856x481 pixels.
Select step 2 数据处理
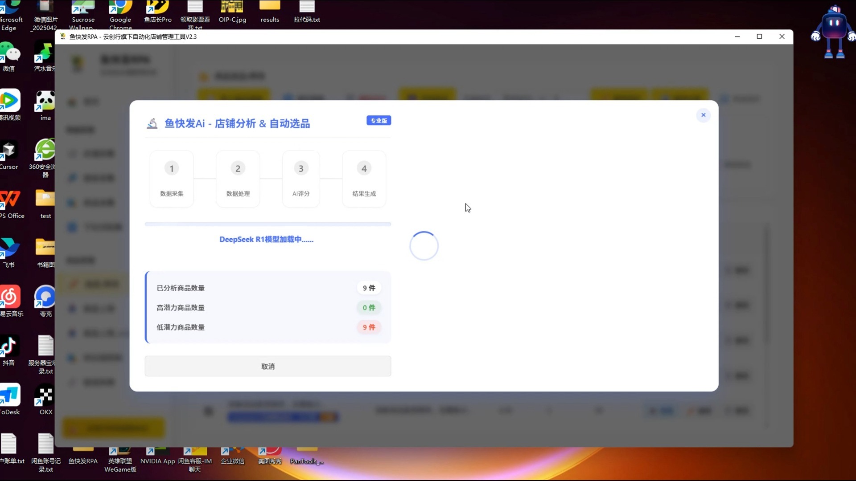(x=238, y=179)
